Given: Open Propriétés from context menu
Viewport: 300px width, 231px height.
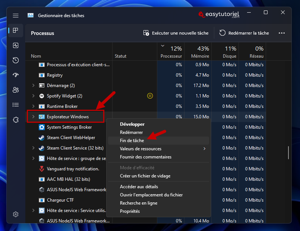Looking at the screenshot, I should tap(158, 211).
